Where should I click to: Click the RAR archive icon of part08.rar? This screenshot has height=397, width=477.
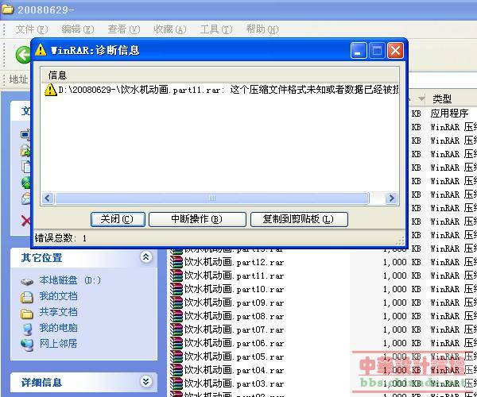[176, 316]
